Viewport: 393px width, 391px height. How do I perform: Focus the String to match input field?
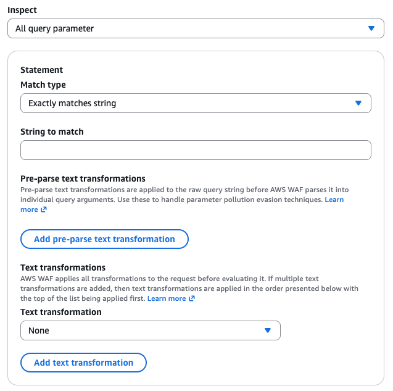click(196, 150)
